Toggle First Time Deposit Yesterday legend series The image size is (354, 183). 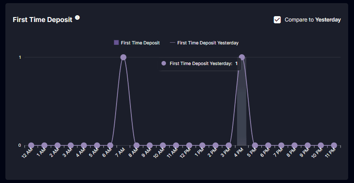pyautogui.click(x=204, y=43)
